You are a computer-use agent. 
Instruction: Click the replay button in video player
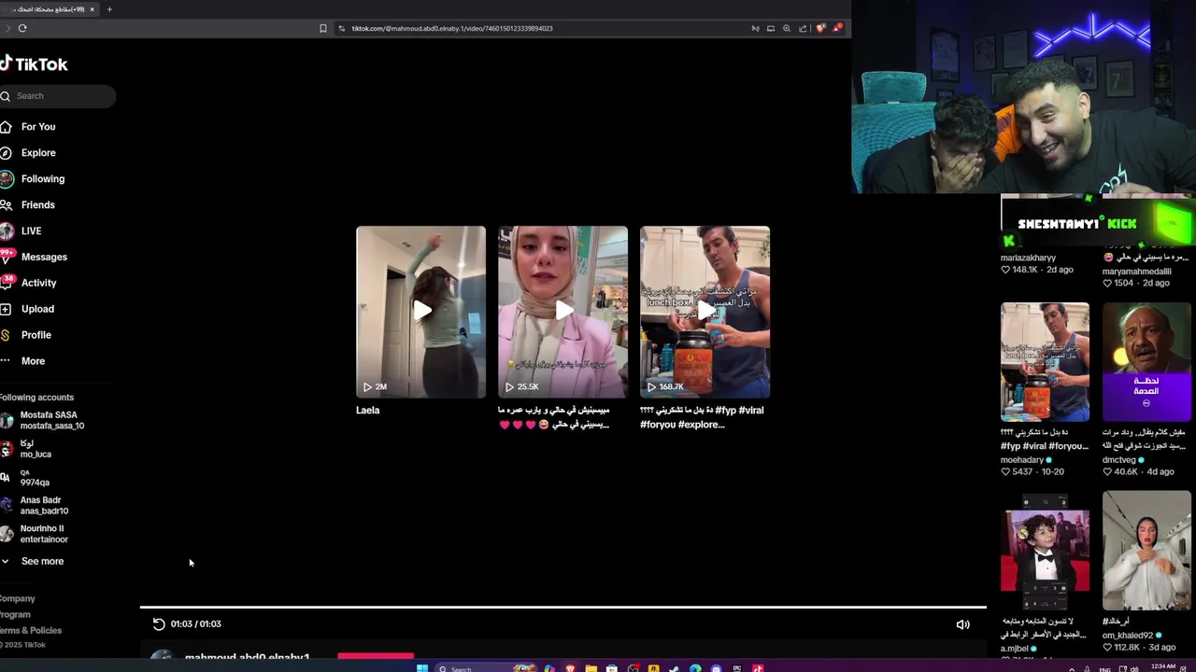(x=159, y=623)
